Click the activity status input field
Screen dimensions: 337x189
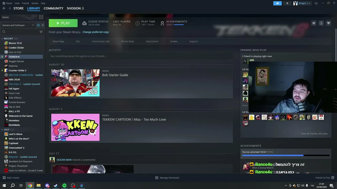[141, 56]
